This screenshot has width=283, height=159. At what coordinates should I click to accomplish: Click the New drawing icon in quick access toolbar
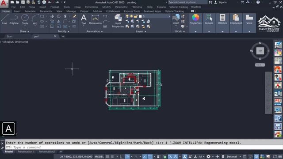[12, 2]
